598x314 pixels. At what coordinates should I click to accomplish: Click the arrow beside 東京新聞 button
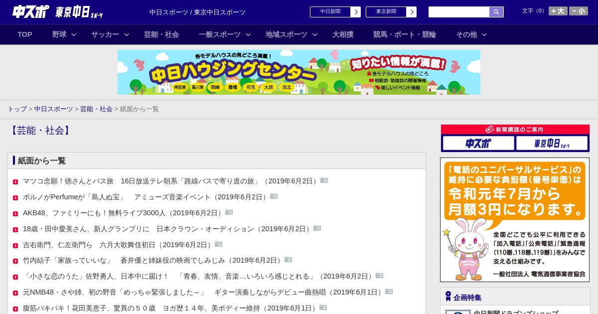(412, 12)
